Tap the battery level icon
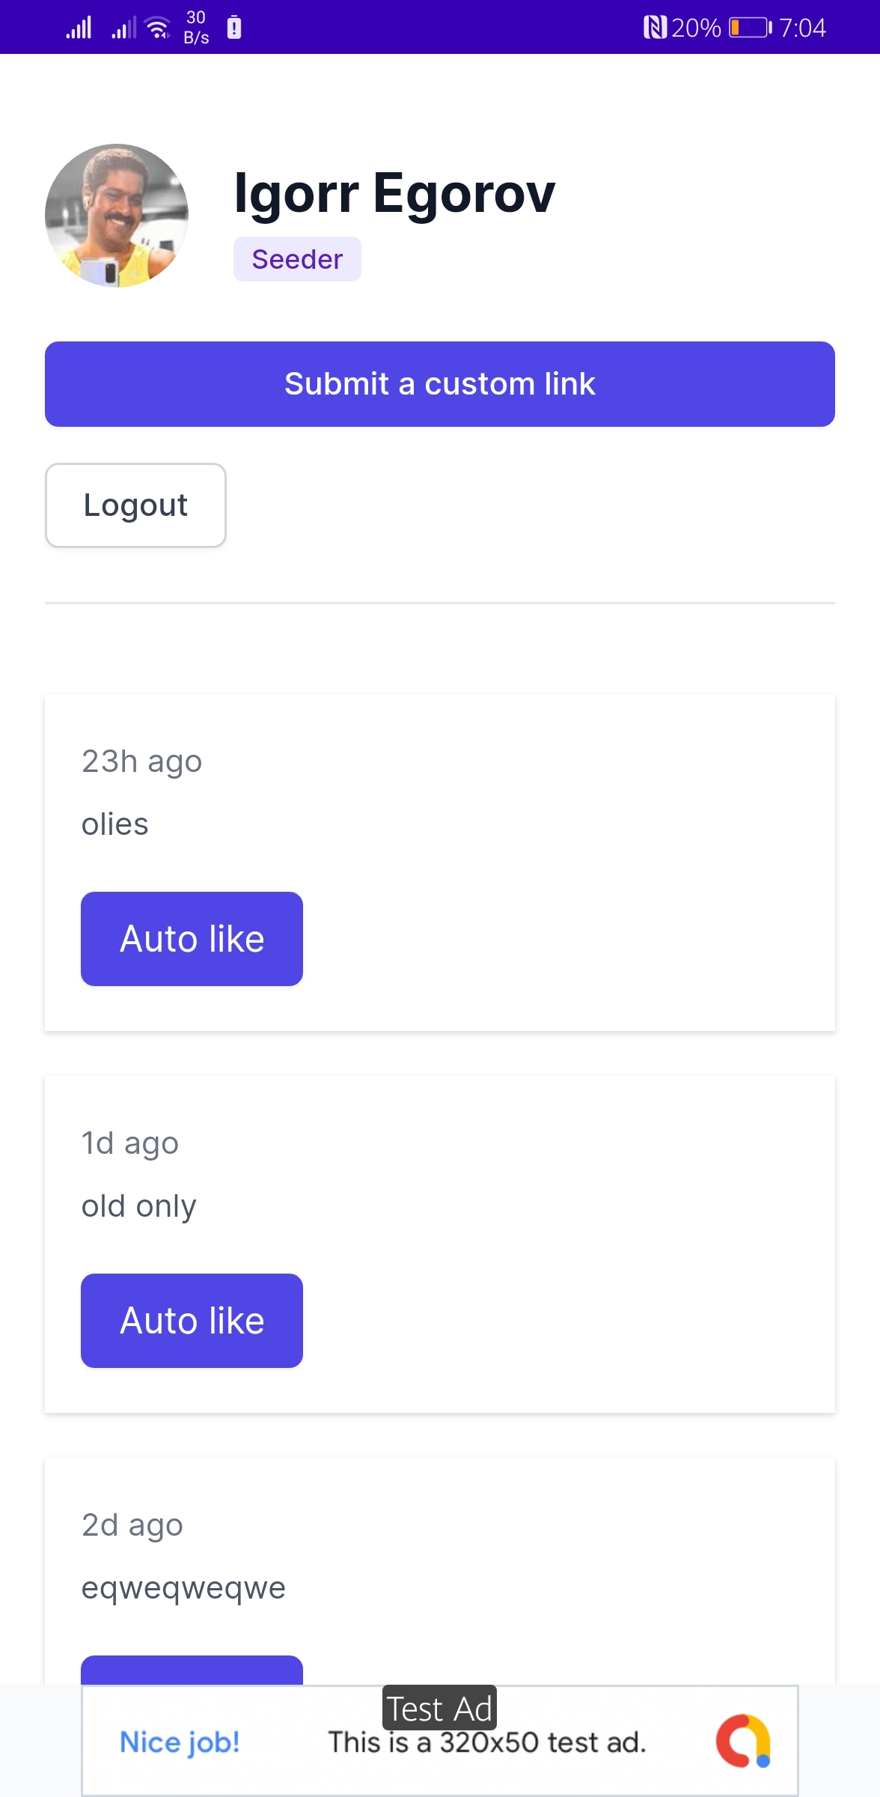 coord(751,28)
